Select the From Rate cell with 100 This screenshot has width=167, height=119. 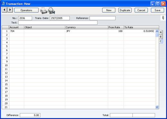click(x=116, y=31)
